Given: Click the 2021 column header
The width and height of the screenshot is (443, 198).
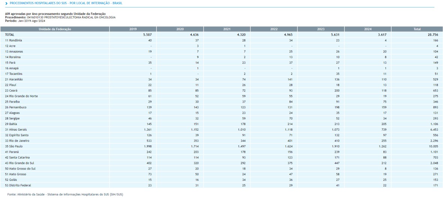Looking at the screenshot, I should (227, 29).
